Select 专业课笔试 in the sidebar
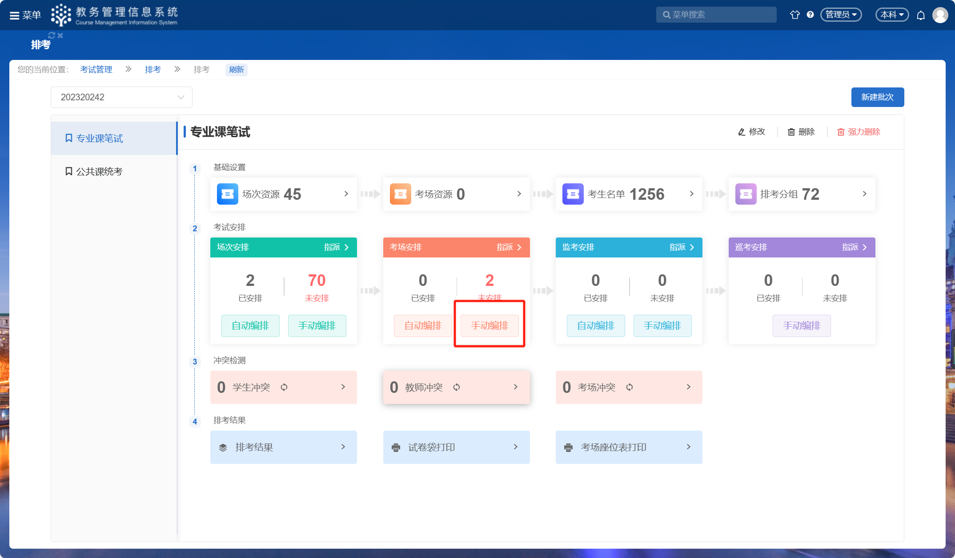 pyautogui.click(x=99, y=139)
